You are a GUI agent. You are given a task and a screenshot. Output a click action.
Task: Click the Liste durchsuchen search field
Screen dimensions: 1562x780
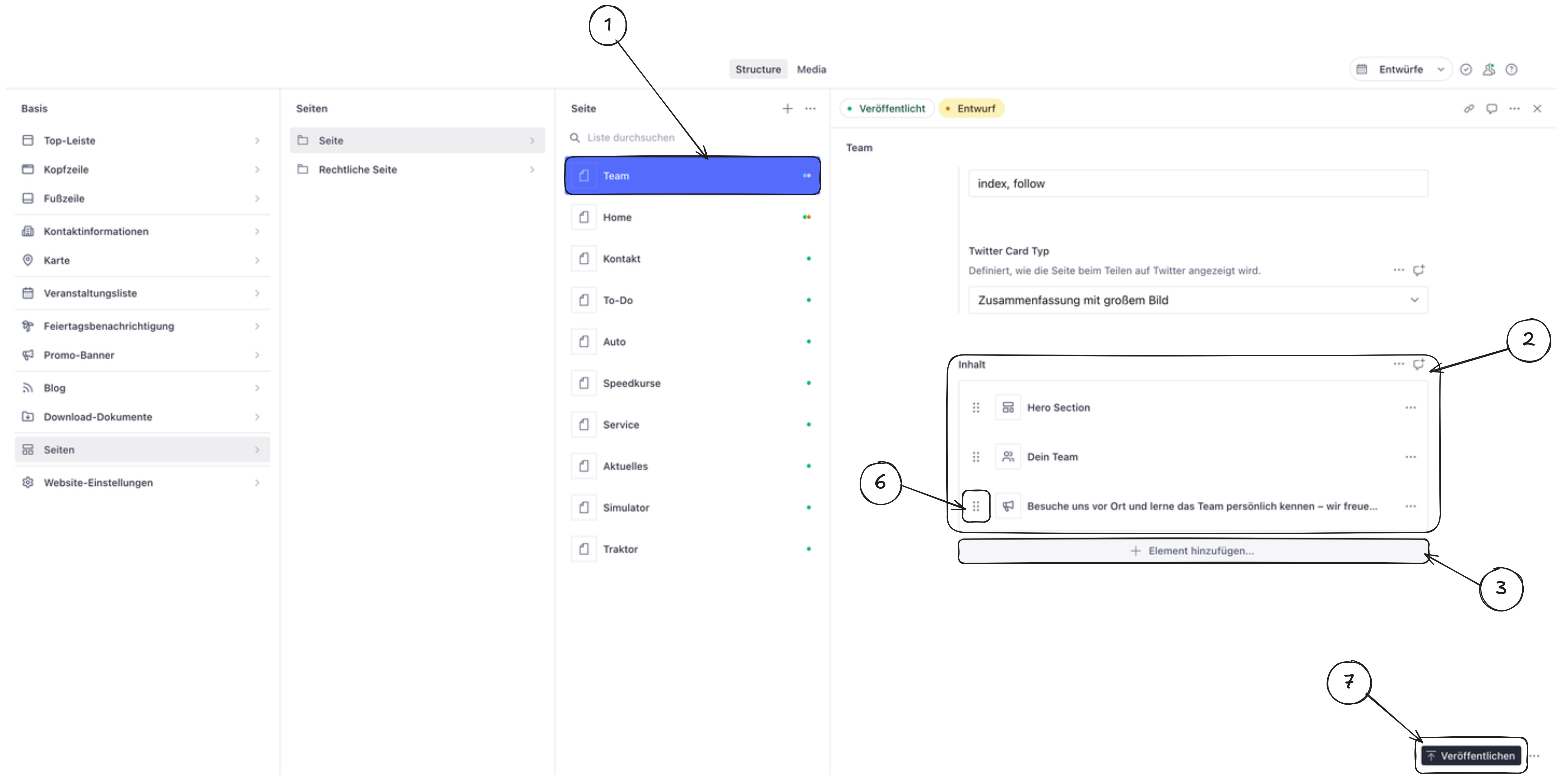(631, 138)
